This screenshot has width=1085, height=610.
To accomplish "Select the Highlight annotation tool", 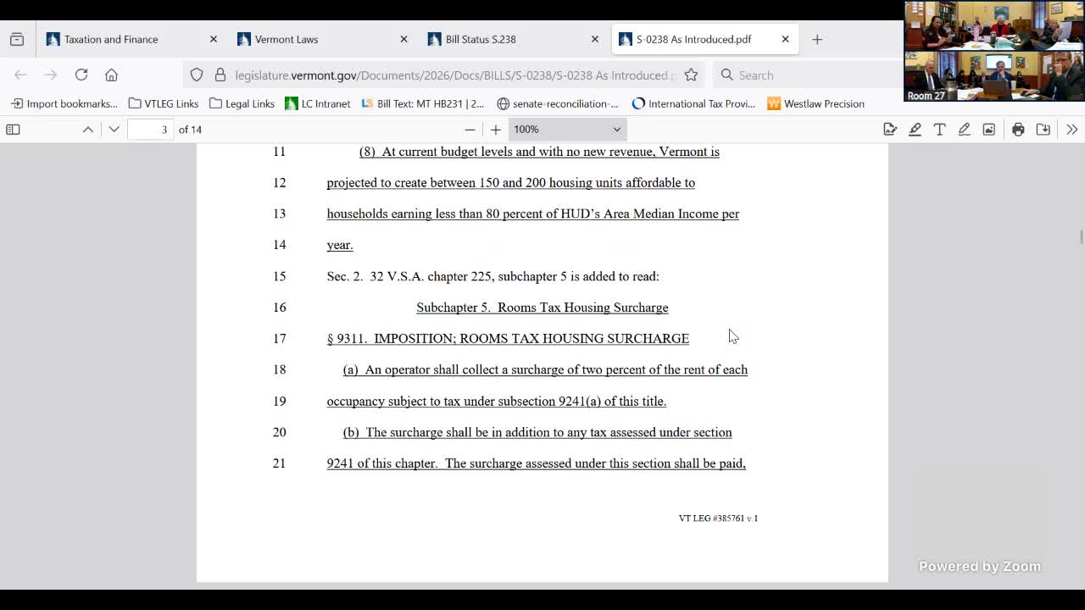I will (915, 129).
